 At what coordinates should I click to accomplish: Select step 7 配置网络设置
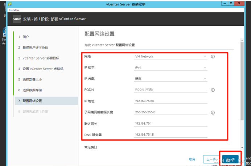tap(46, 101)
